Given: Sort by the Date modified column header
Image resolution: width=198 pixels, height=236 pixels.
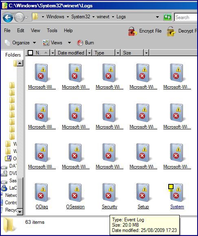Looking at the screenshot, I should [x=71, y=53].
